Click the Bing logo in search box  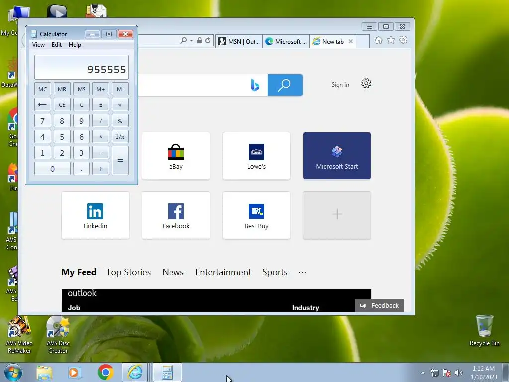(x=255, y=85)
